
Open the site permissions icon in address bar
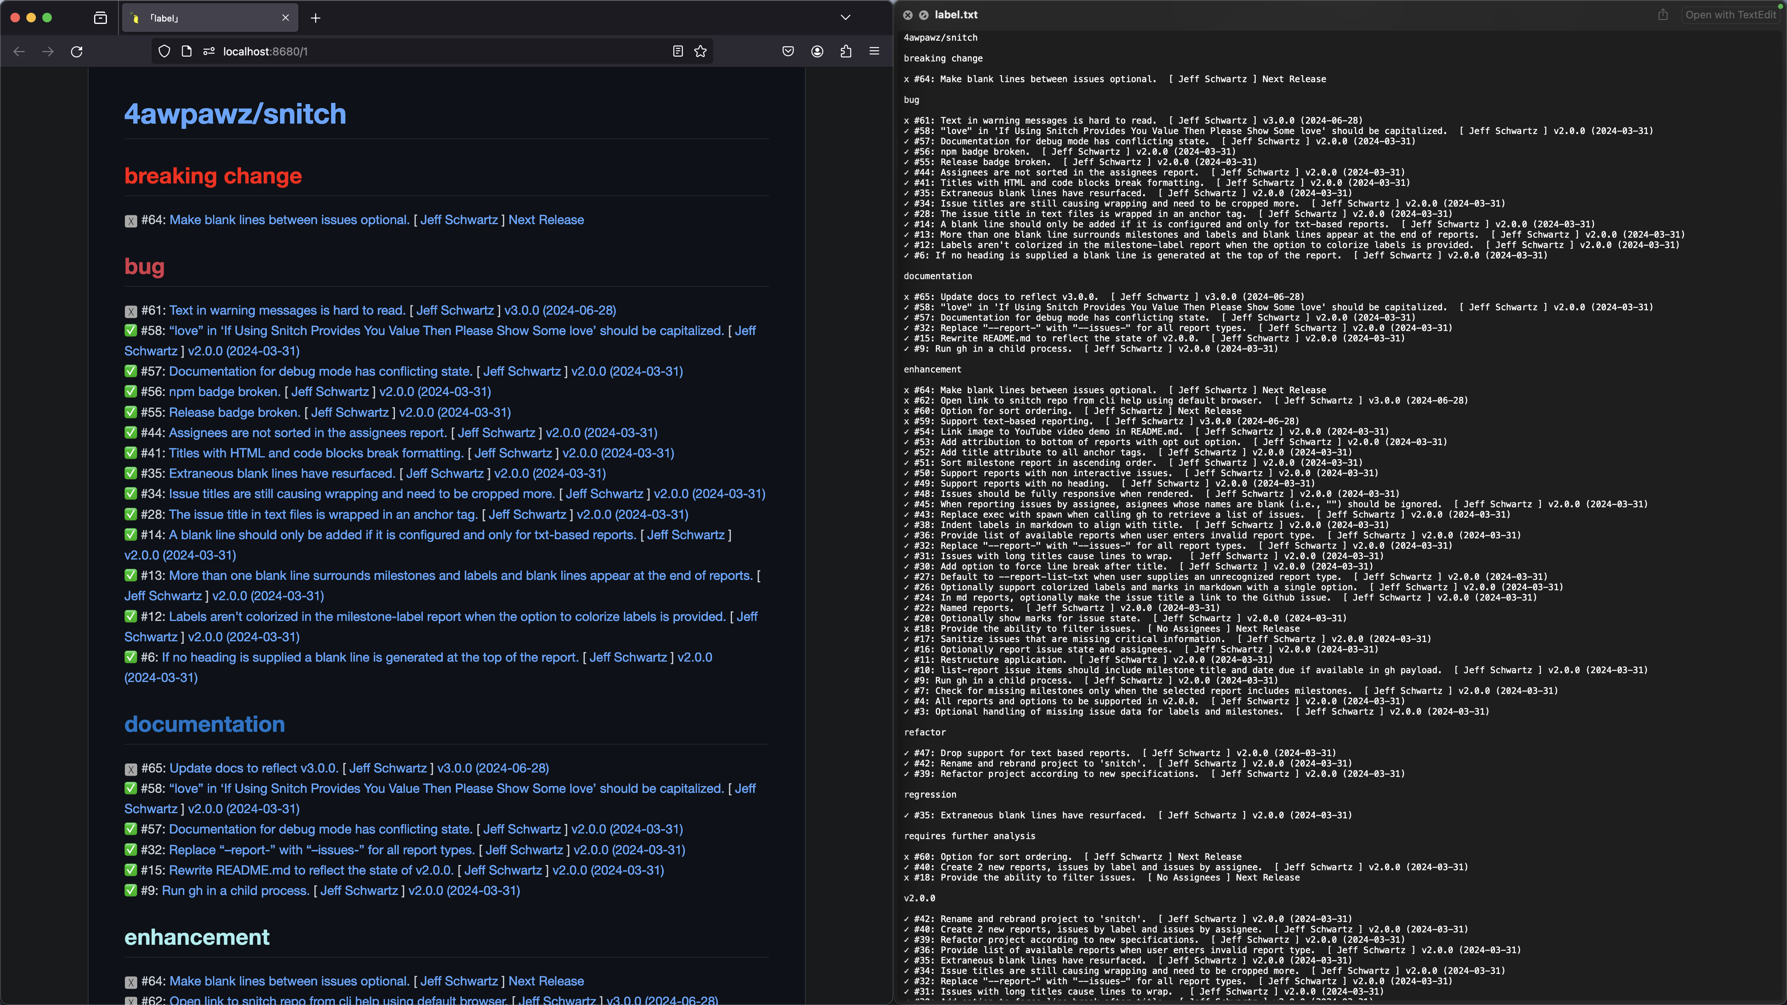(209, 51)
